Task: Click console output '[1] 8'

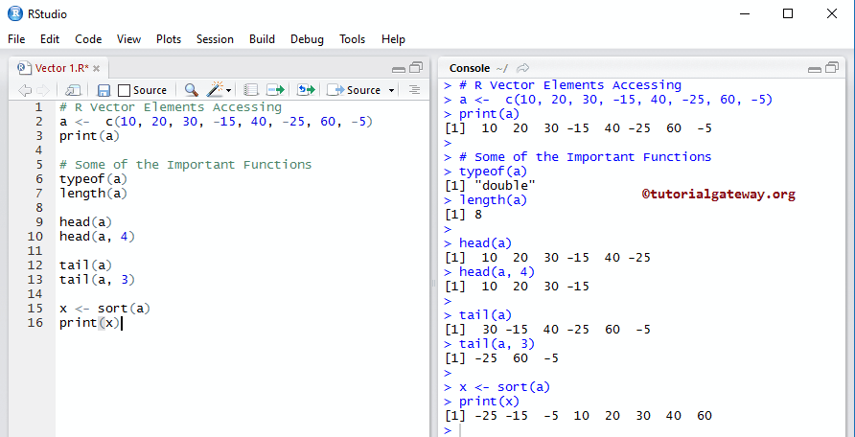Action: pyautogui.click(x=464, y=214)
